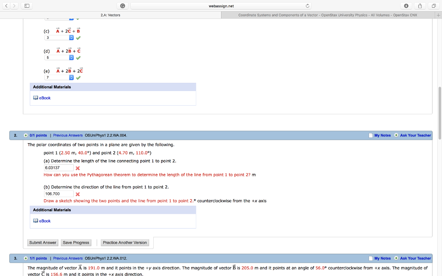Open Previous Answers for question 2
The height and width of the screenshot is (276, 442).
(x=68, y=135)
